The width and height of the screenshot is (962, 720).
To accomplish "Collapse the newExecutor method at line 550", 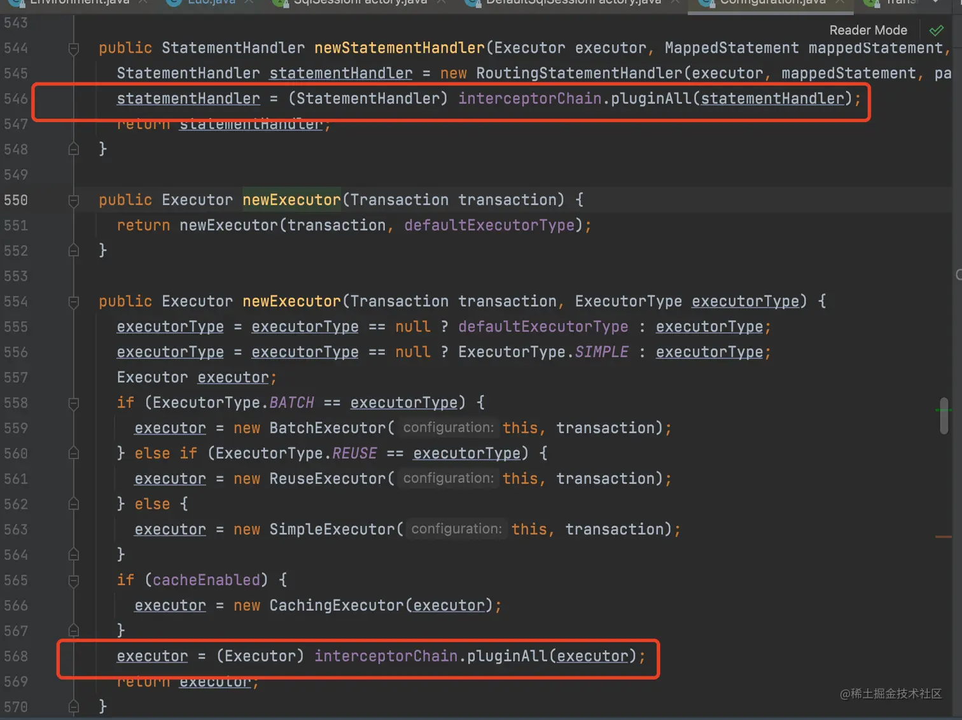I will pos(74,200).
